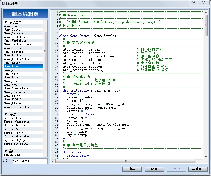Select Game_Actor script
The image size is (211, 176).
point(23,63)
